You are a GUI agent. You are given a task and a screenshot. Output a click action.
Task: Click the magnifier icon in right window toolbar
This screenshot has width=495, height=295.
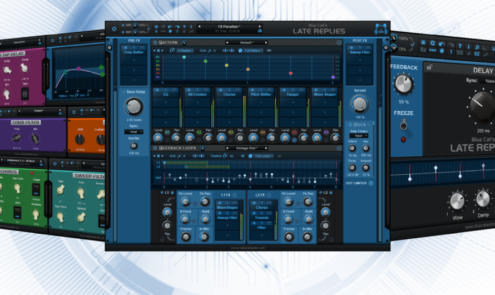point(477,47)
